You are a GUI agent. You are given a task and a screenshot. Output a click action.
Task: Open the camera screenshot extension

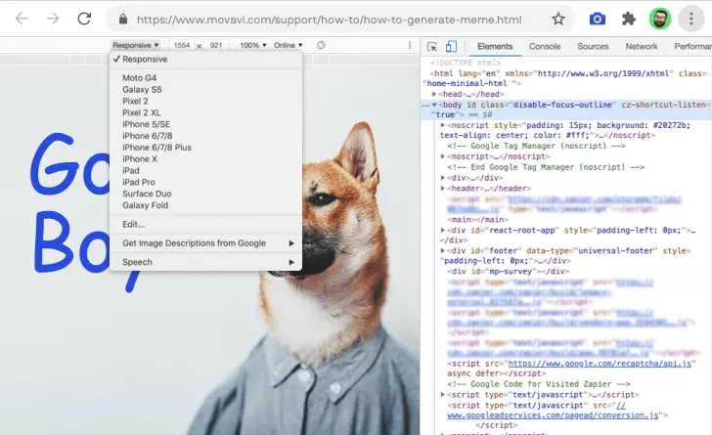[598, 20]
